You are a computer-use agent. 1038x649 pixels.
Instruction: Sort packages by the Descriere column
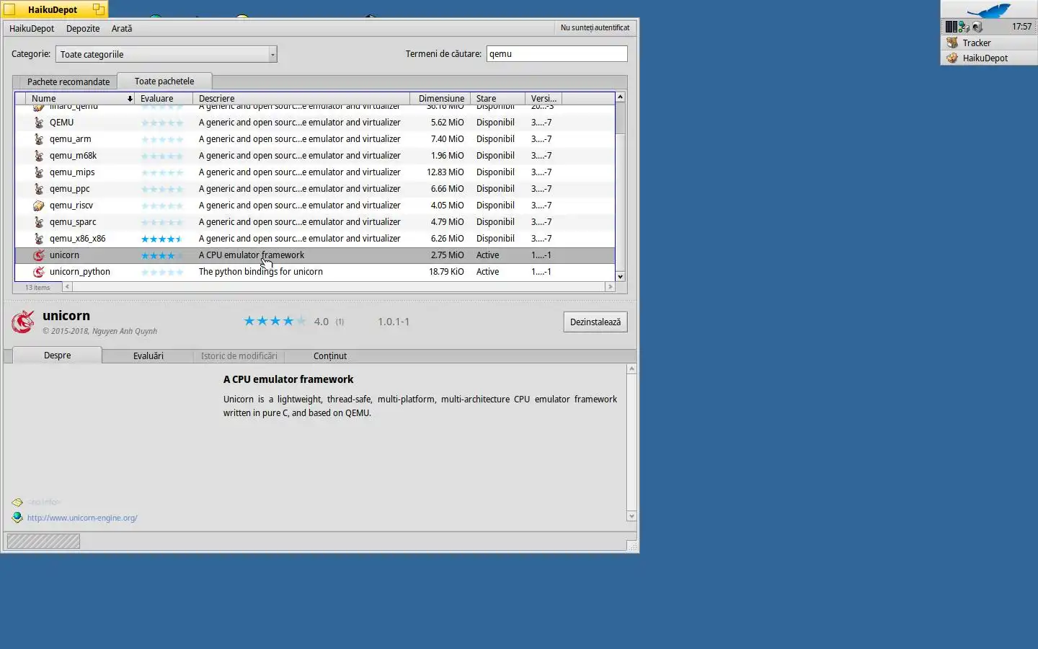click(301, 98)
